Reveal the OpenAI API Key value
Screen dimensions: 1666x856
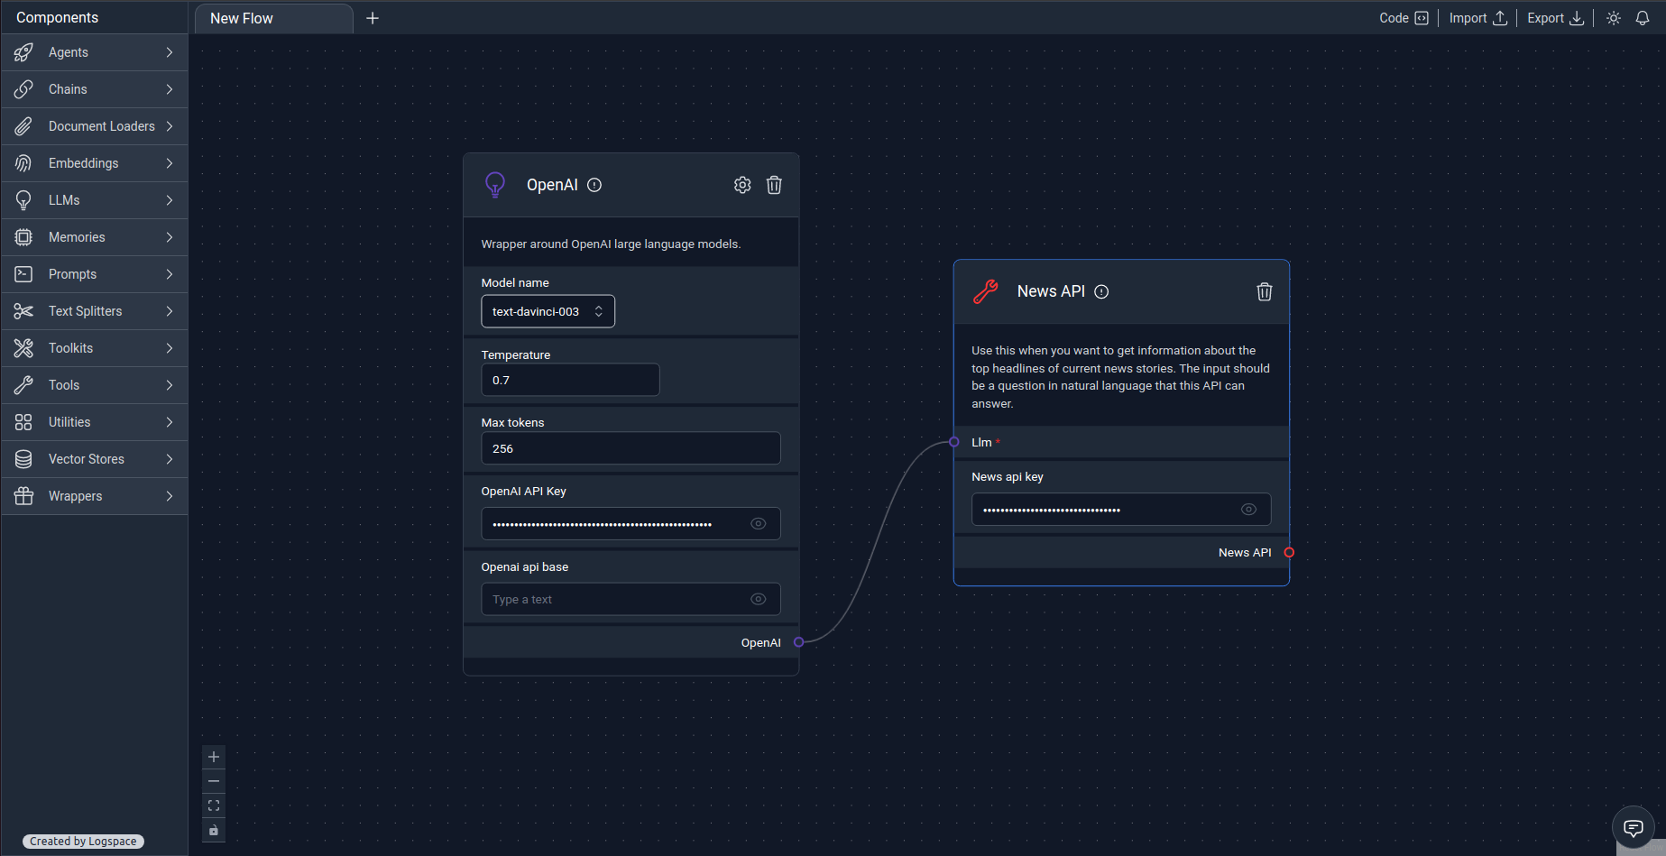[759, 524]
